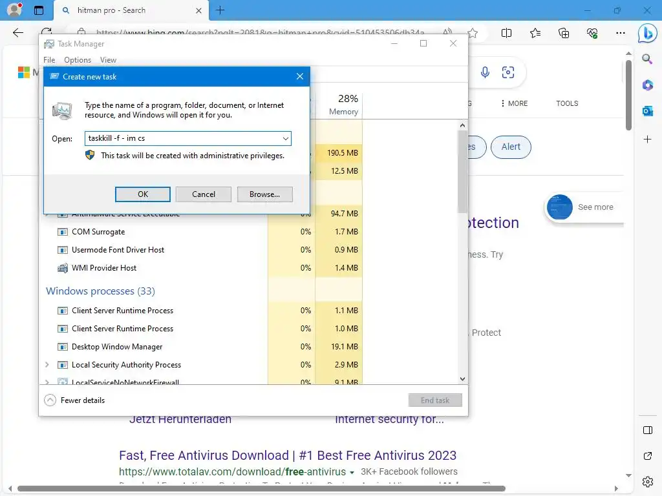The width and height of the screenshot is (662, 496).
Task: Close the hitman pro search tab
Action: coord(198,10)
